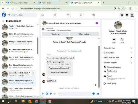Click the Mute bell icon in chat details
The width and height of the screenshot is (138, 104).
(114, 39)
